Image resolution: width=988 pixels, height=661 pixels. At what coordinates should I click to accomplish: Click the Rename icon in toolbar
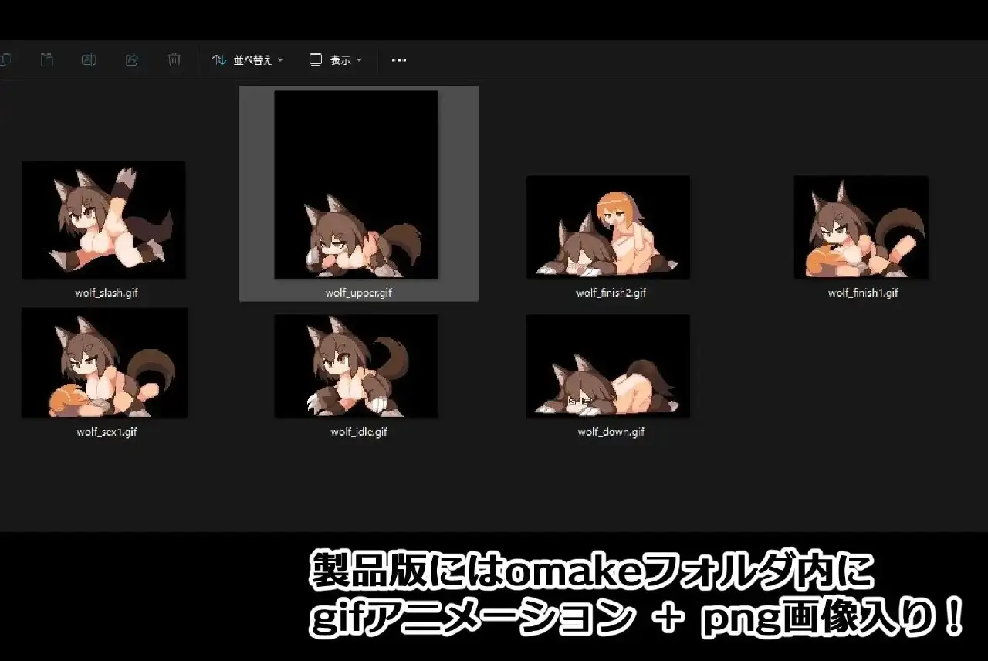pyautogui.click(x=89, y=59)
